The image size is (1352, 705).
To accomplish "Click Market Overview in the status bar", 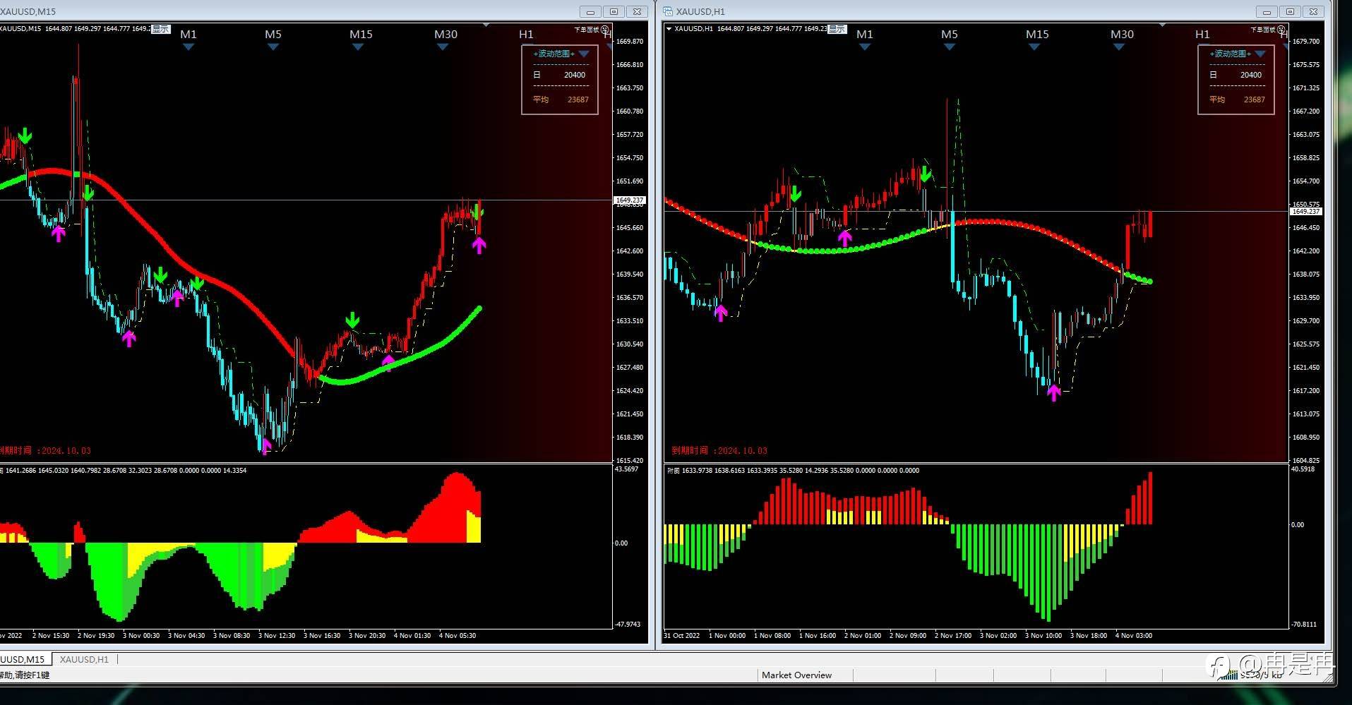I will tap(796, 675).
